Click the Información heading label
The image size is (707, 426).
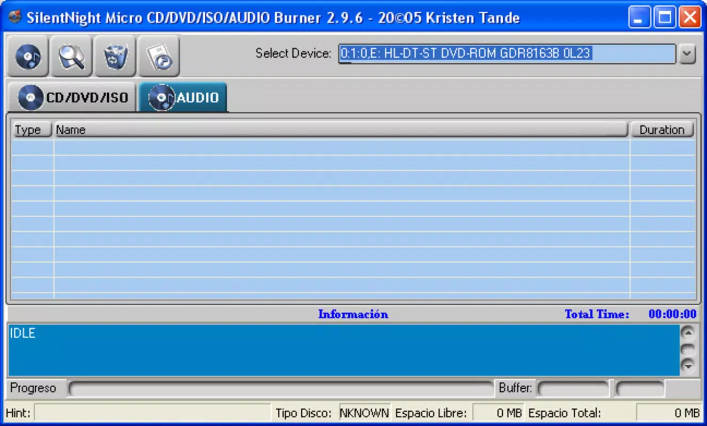click(x=353, y=314)
